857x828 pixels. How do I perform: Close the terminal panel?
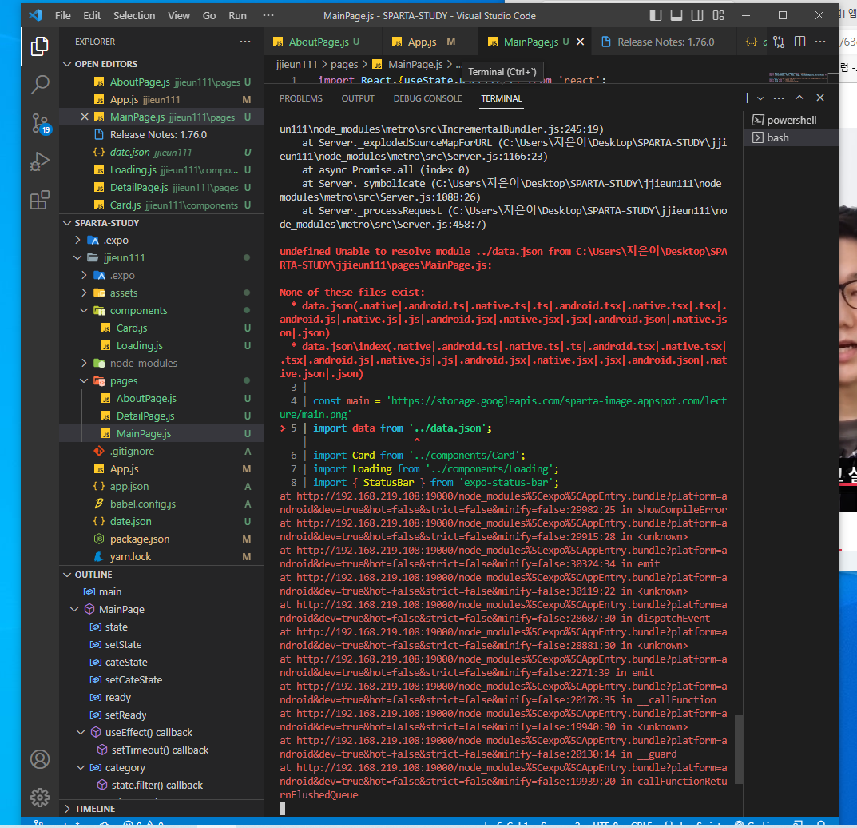pos(819,98)
